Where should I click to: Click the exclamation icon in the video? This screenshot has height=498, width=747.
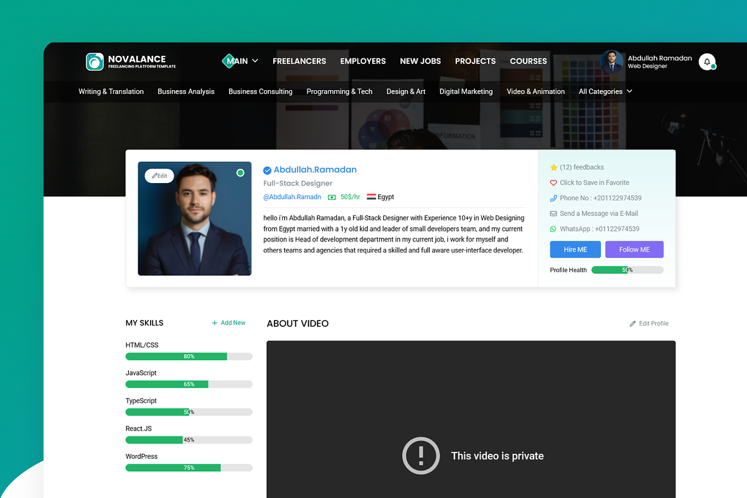421,456
